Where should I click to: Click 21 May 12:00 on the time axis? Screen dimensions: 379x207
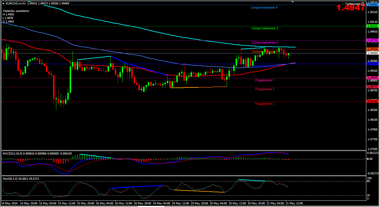click(x=294, y=203)
